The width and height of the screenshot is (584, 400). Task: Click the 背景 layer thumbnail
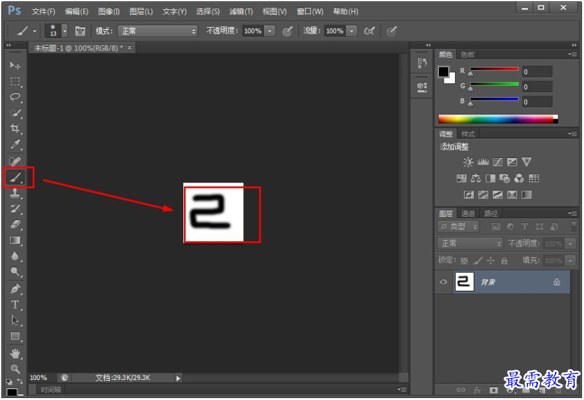(x=464, y=282)
